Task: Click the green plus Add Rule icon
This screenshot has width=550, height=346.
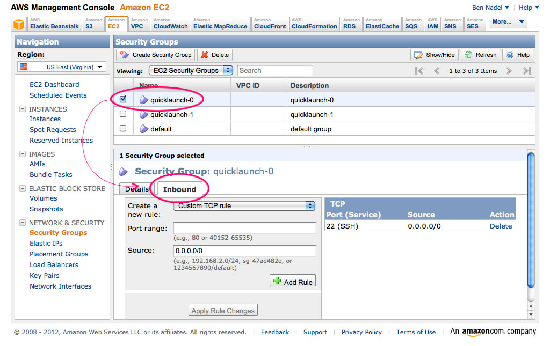Action: [x=277, y=281]
